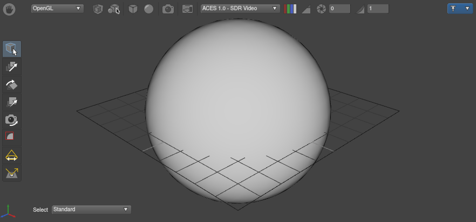Select the scale manipulator tool
The width and height of the screenshot is (476, 222).
click(12, 102)
